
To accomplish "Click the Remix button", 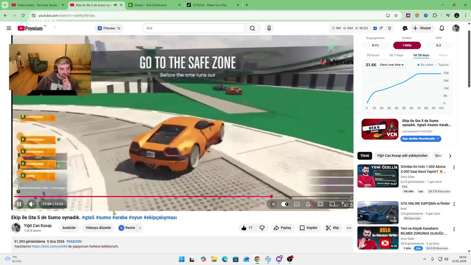I will point(127,228).
